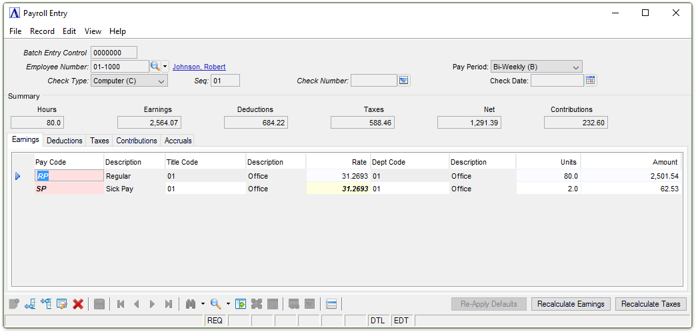Select the SP pay code cell
Image resolution: width=698 pixels, height=334 pixels.
coord(69,189)
